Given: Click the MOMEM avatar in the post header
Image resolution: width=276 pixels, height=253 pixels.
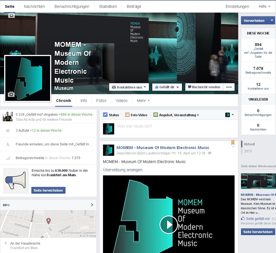Looking at the screenshot, I should pyautogui.click(x=108, y=150).
